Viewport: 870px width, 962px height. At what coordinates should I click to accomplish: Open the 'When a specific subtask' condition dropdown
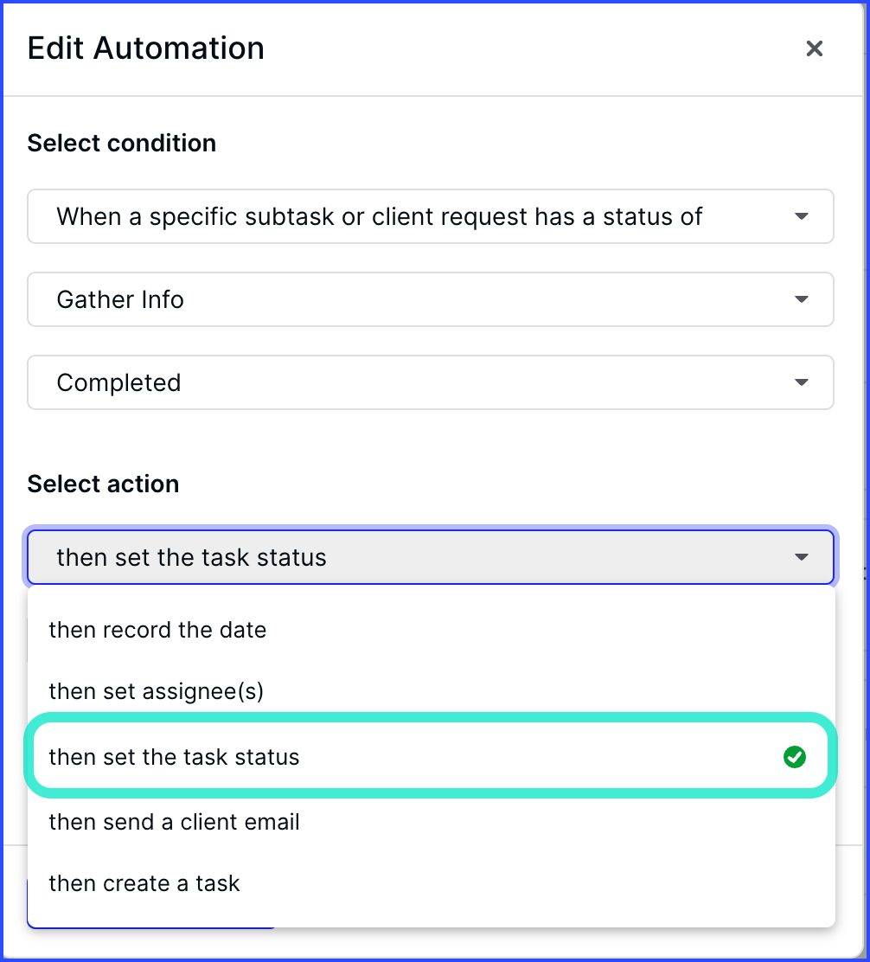coord(431,216)
